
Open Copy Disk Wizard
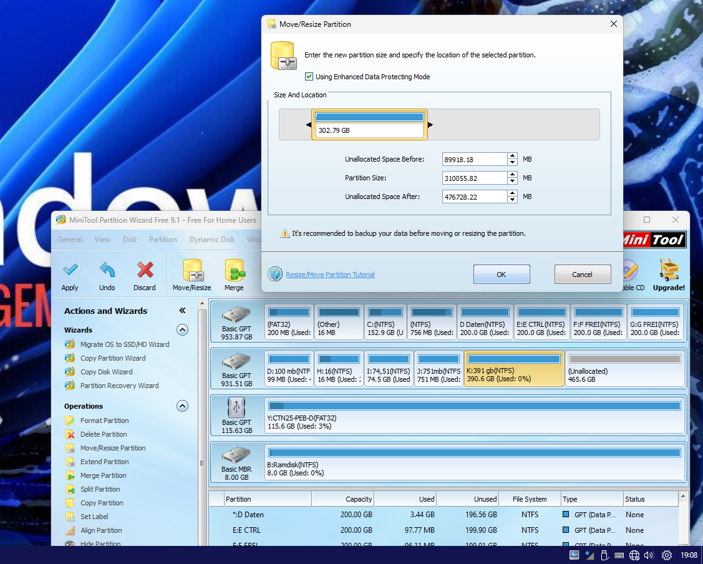click(106, 372)
